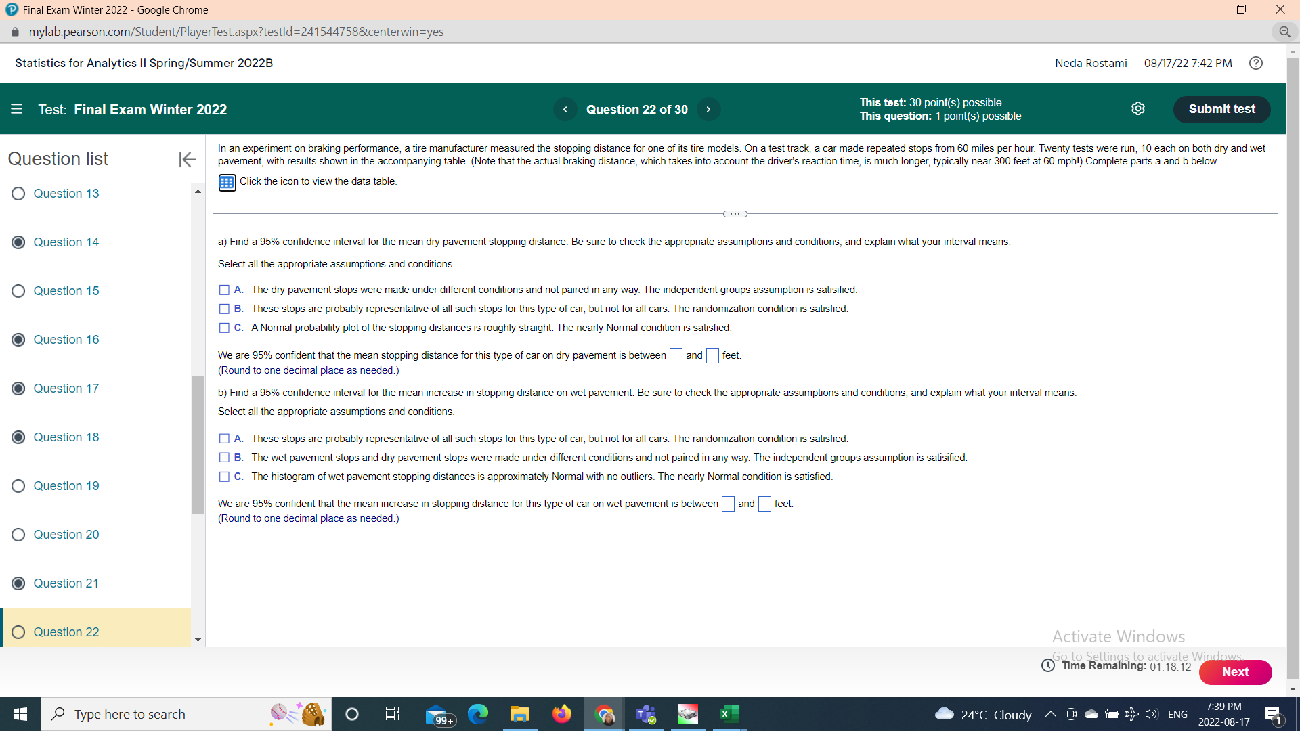Viewport: 1300px width, 731px height.
Task: Collapse the Question list panel
Action: coord(187,160)
